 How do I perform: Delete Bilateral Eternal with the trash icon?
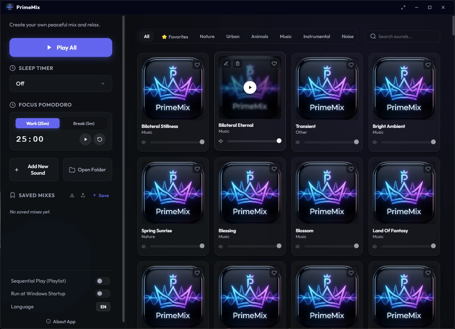click(x=237, y=64)
